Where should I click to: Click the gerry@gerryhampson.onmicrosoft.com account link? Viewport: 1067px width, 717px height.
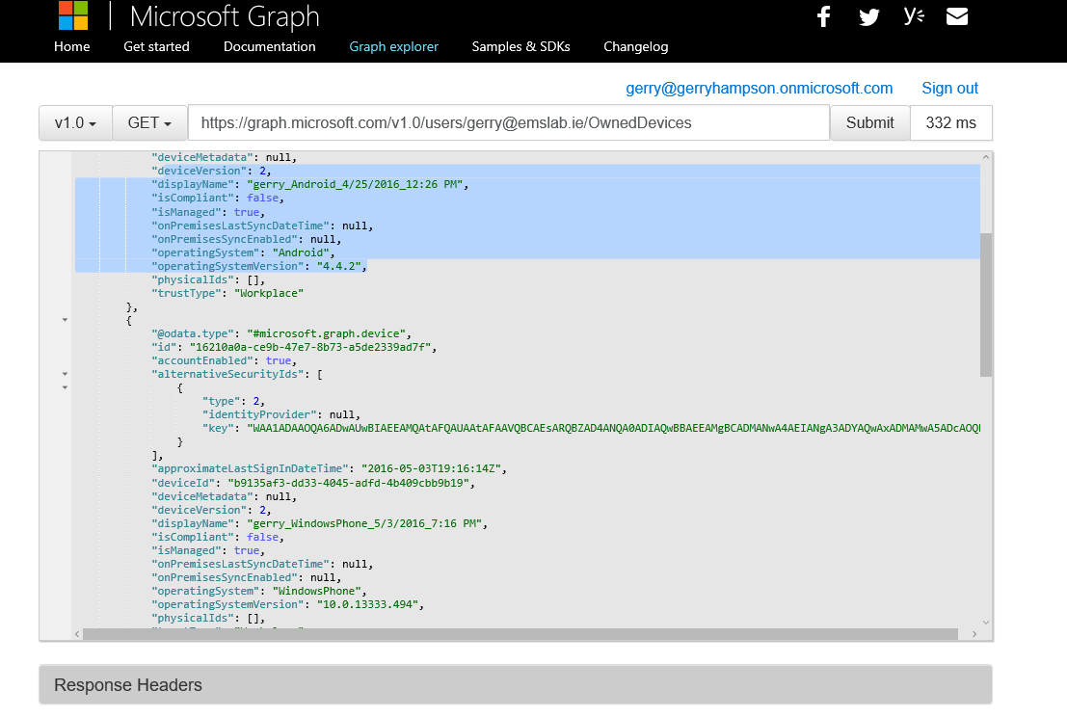760,88
